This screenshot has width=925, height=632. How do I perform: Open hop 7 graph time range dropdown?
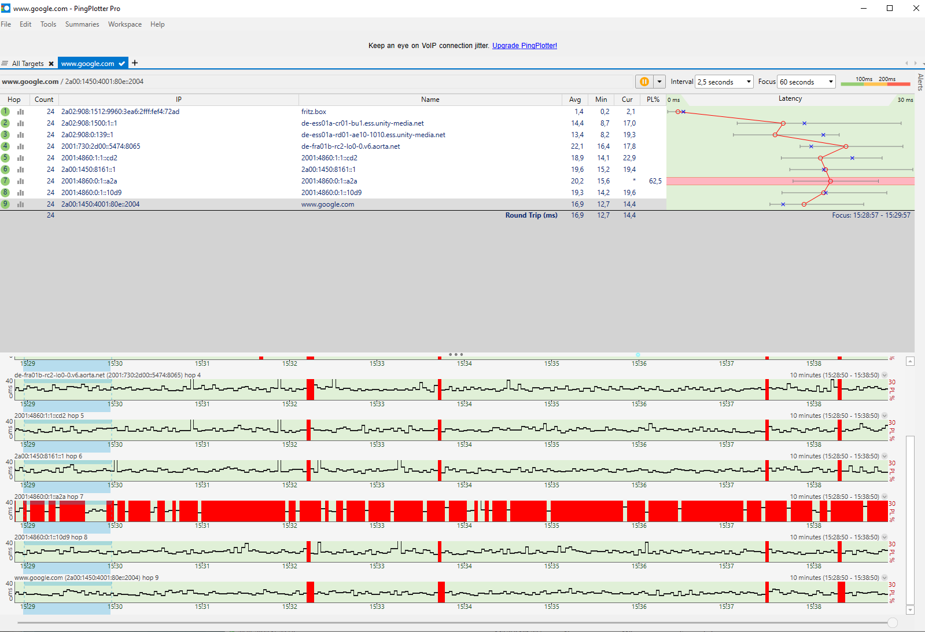(885, 497)
